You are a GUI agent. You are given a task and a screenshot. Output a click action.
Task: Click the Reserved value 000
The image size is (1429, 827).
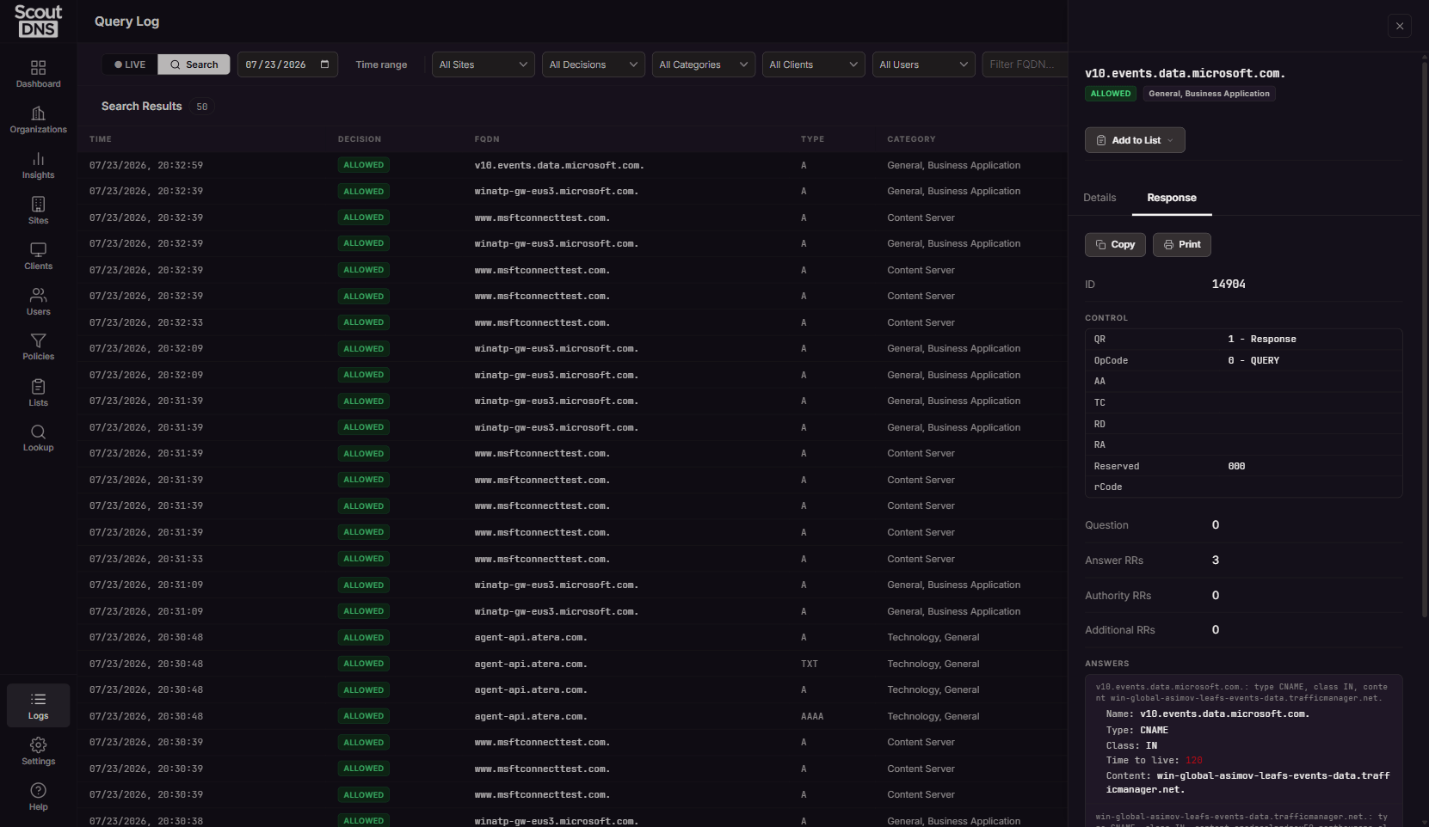[1236, 467]
